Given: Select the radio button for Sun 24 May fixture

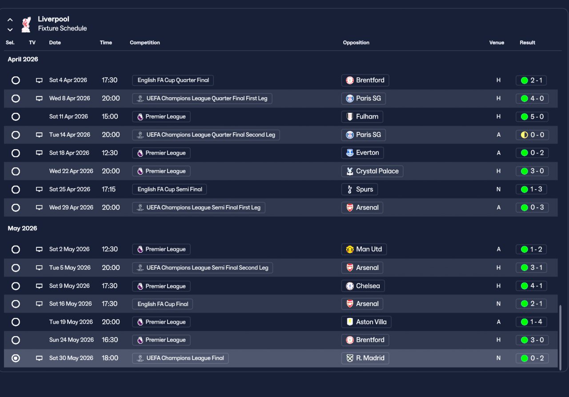Looking at the screenshot, I should [16, 340].
